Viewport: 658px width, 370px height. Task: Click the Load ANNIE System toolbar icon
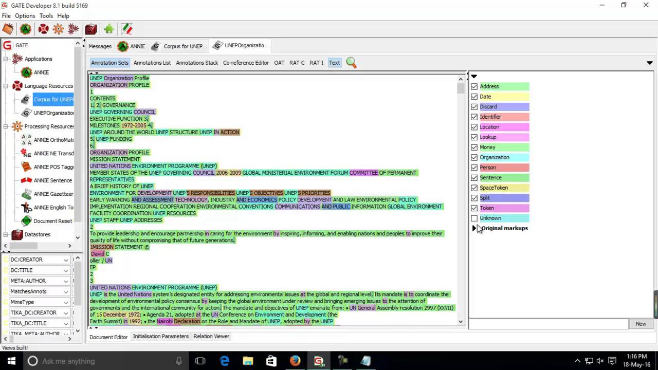(x=26, y=29)
